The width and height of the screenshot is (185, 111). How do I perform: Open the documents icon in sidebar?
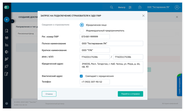coord(7,31)
